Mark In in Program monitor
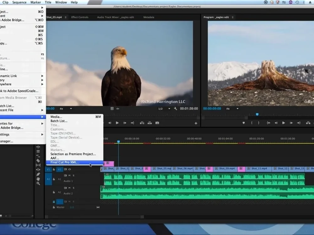This screenshot has width=314, height=235. (252, 123)
